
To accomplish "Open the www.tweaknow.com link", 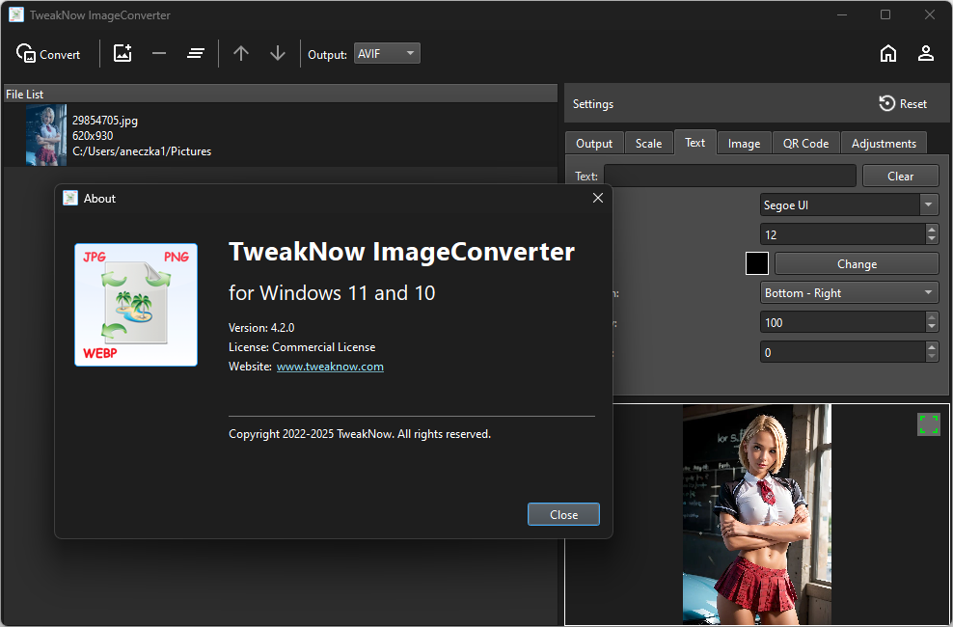I will [330, 367].
